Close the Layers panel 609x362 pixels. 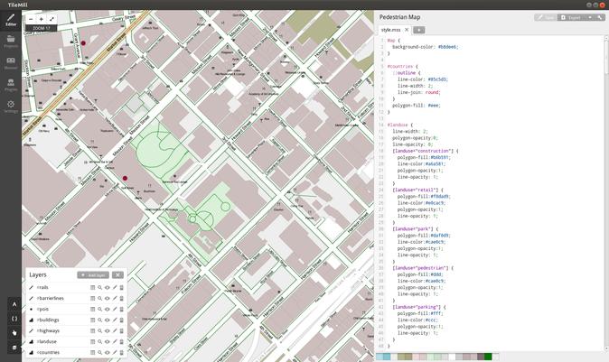click(x=117, y=275)
